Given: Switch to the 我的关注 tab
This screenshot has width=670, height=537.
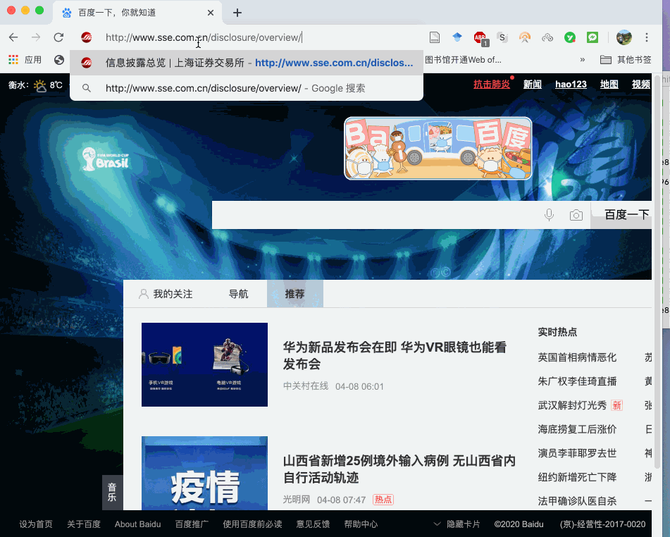Looking at the screenshot, I should (166, 294).
